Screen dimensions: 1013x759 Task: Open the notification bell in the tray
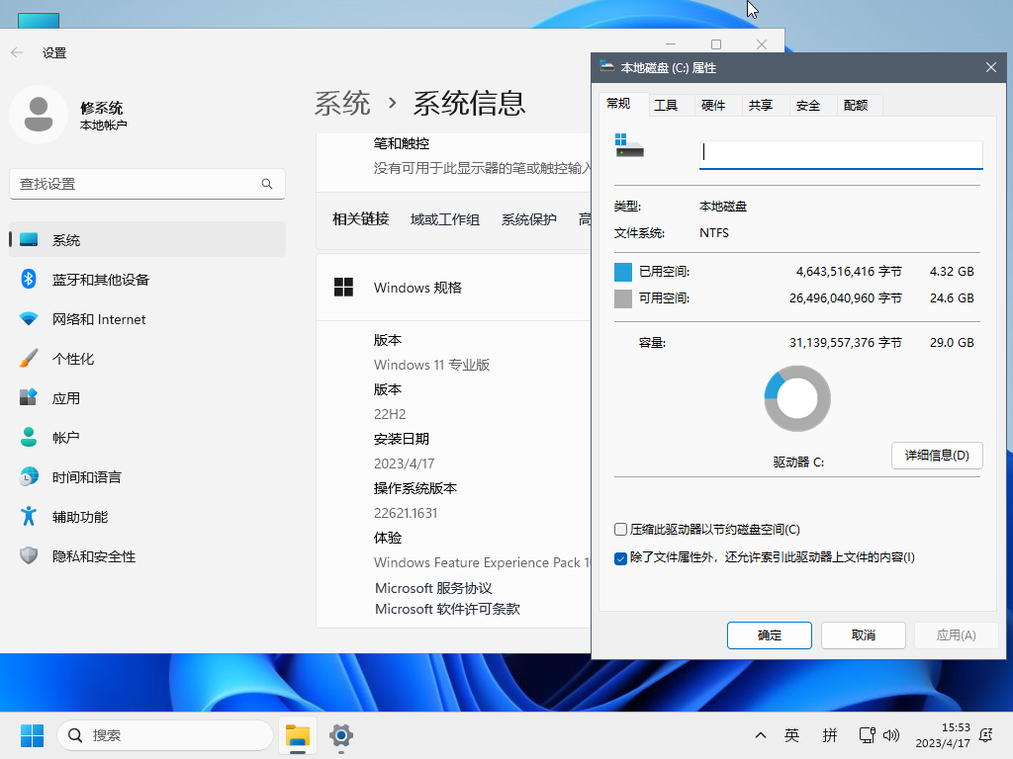click(986, 735)
